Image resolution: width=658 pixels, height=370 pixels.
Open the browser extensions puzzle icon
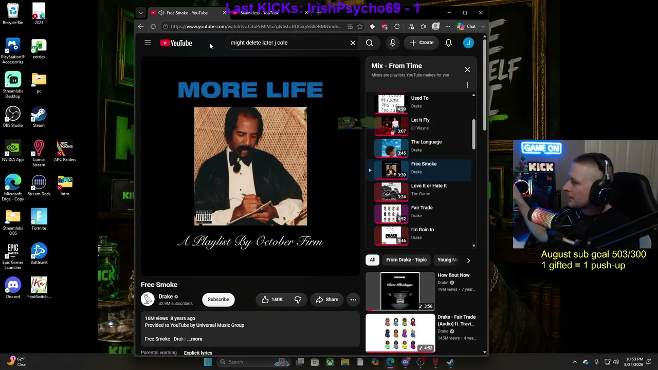click(397, 26)
